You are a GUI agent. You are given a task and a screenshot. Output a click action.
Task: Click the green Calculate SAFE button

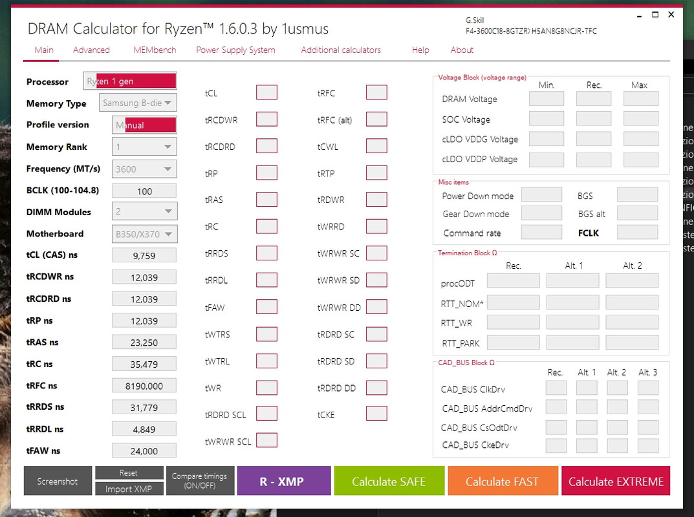coord(389,481)
